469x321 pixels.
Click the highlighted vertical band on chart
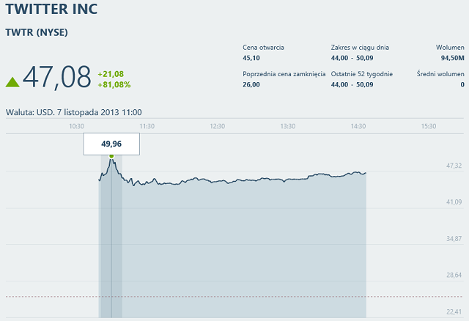click(111, 236)
